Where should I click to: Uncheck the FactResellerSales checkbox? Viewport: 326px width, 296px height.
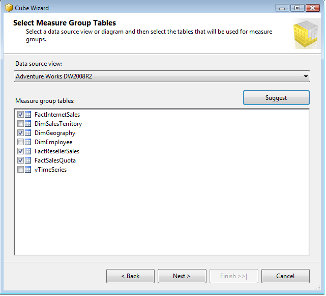point(20,151)
